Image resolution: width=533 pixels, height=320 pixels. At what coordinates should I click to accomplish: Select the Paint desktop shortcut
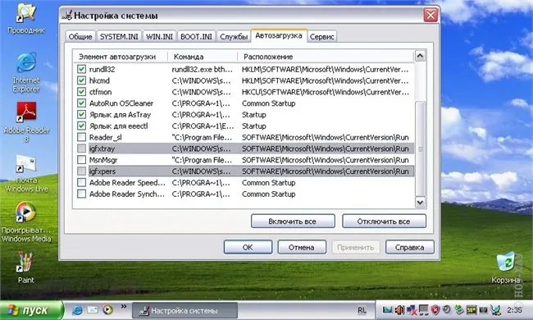(x=25, y=267)
